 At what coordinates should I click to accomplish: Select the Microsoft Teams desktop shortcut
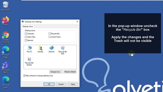[6, 67]
